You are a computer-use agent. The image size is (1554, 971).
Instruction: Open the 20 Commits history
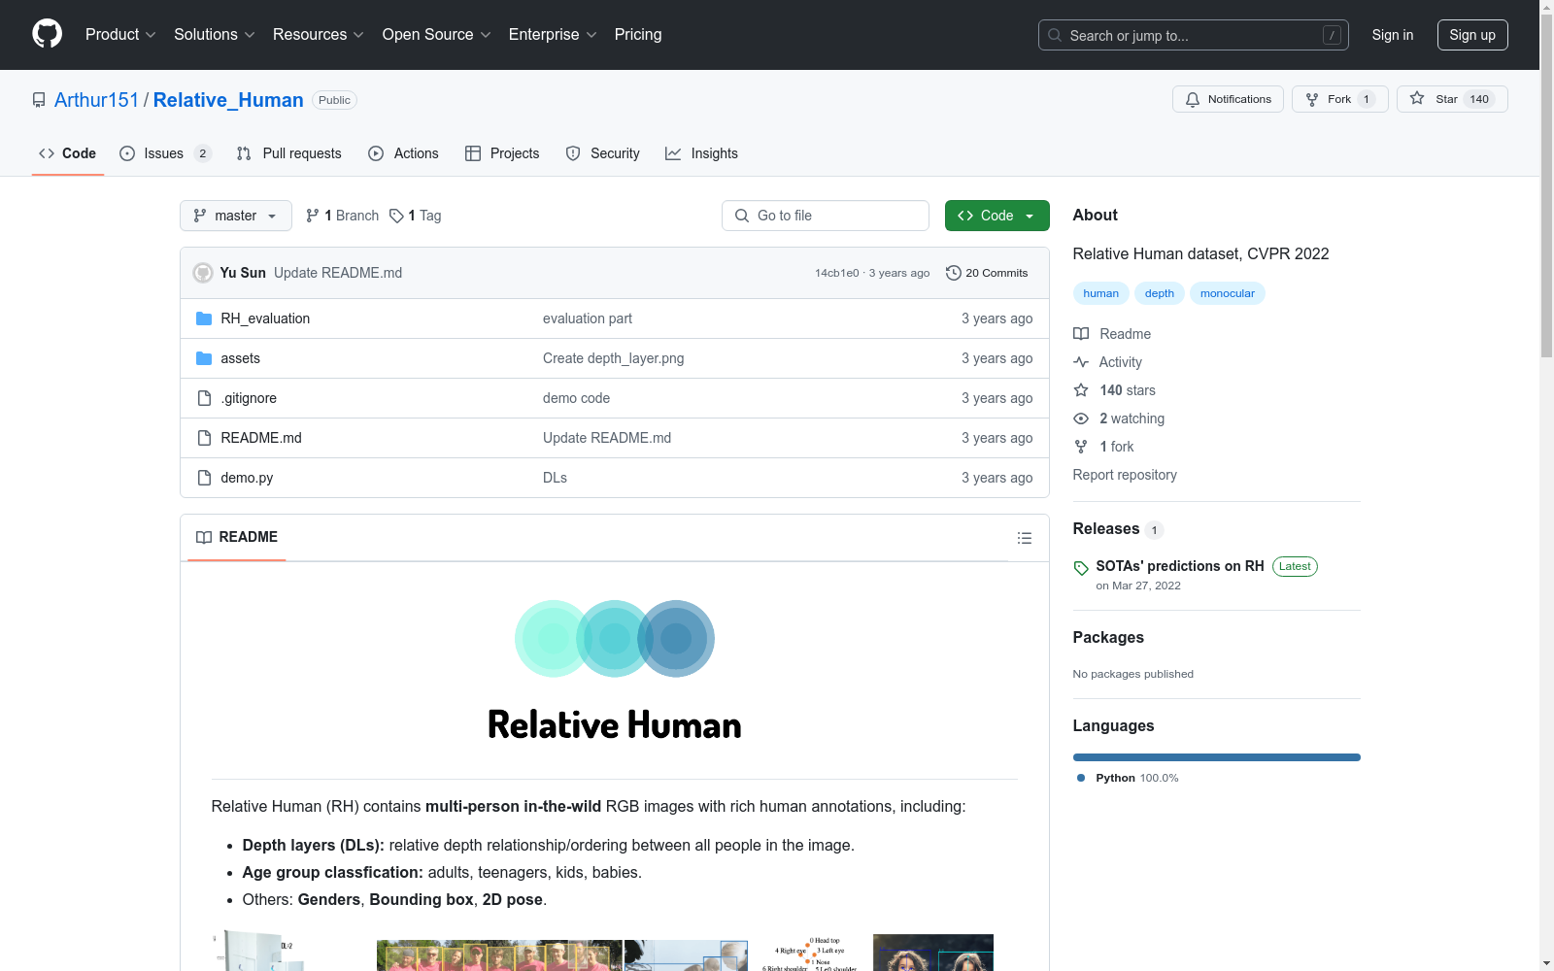point(987,273)
